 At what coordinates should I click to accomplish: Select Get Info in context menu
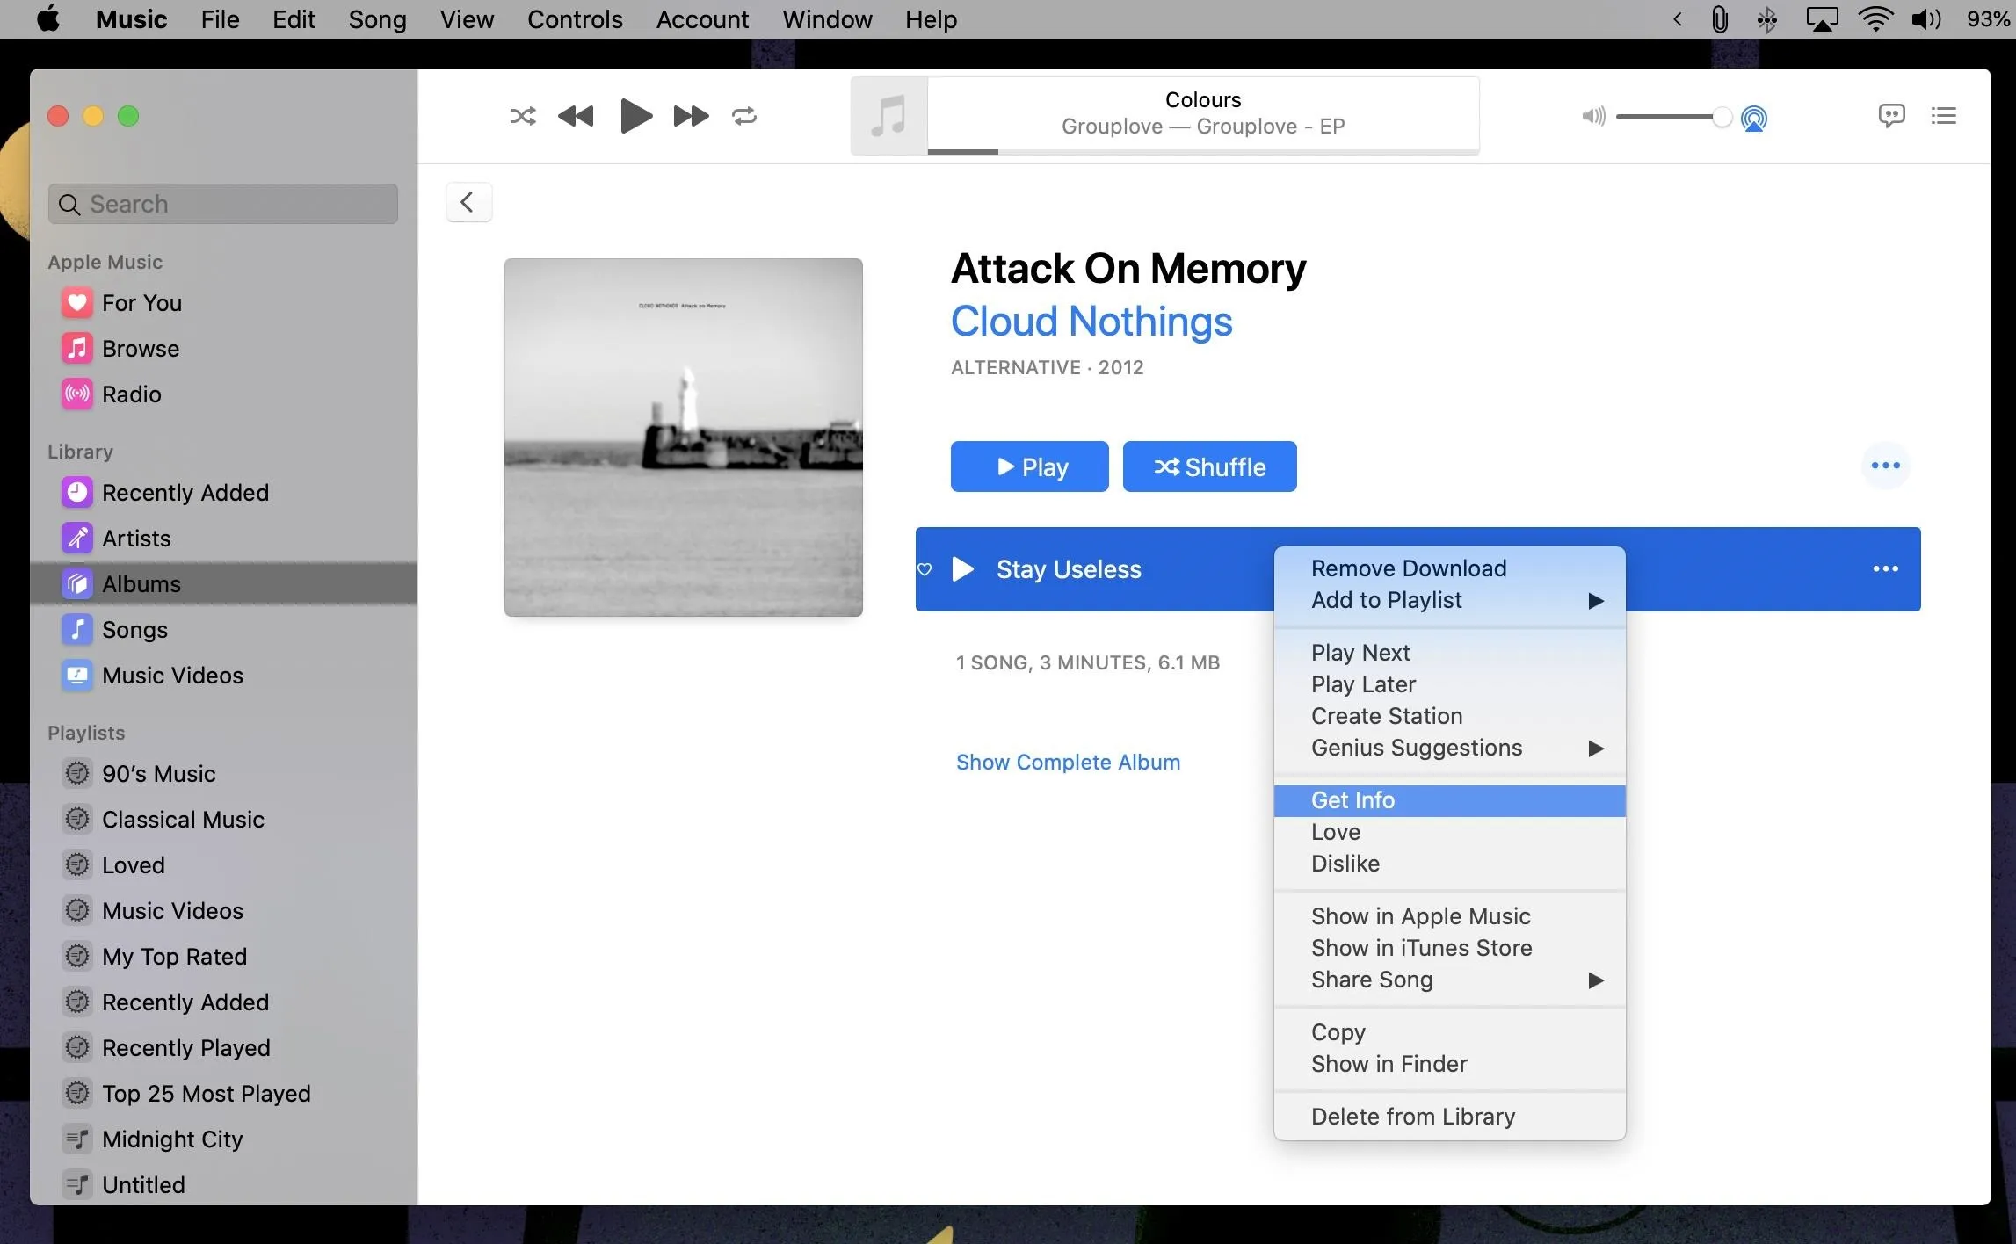pos(1450,800)
